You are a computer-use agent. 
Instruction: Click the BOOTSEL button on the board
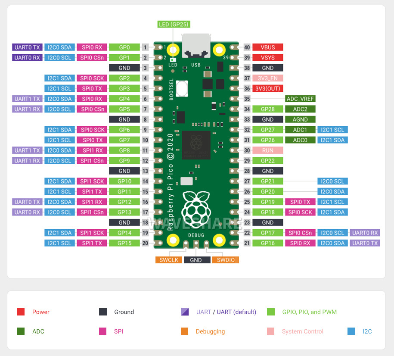182,88
